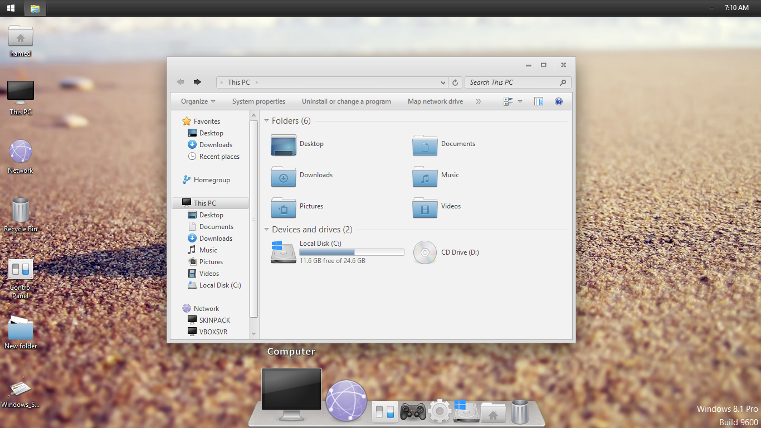761x428 pixels.
Task: Open the CD Drive (D:) icon
Action: click(x=425, y=252)
